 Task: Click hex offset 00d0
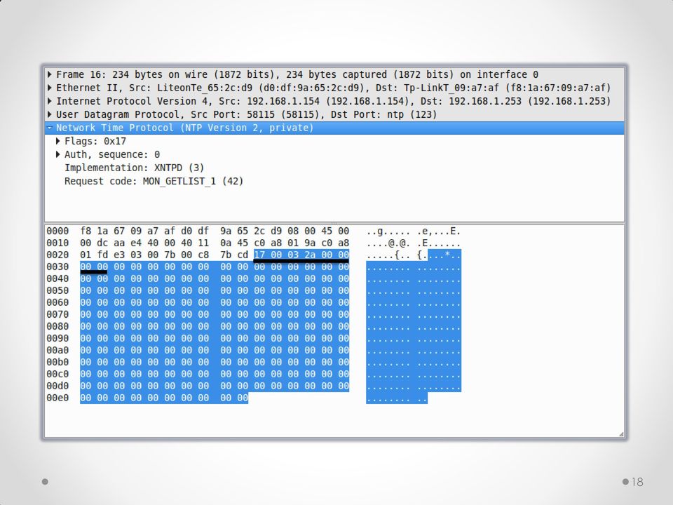point(57,386)
